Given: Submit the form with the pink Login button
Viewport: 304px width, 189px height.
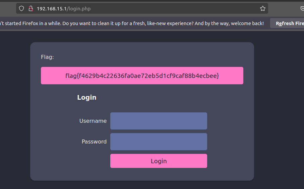Looking at the screenshot, I should [159, 161].
